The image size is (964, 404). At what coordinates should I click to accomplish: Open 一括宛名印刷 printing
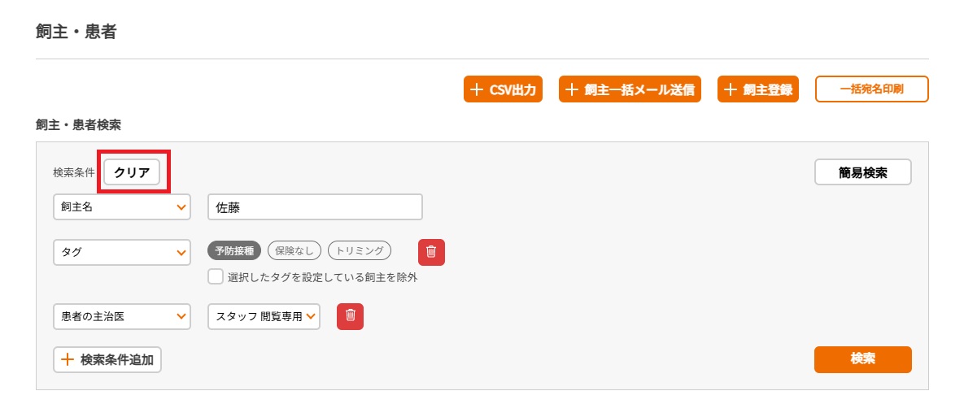click(872, 89)
